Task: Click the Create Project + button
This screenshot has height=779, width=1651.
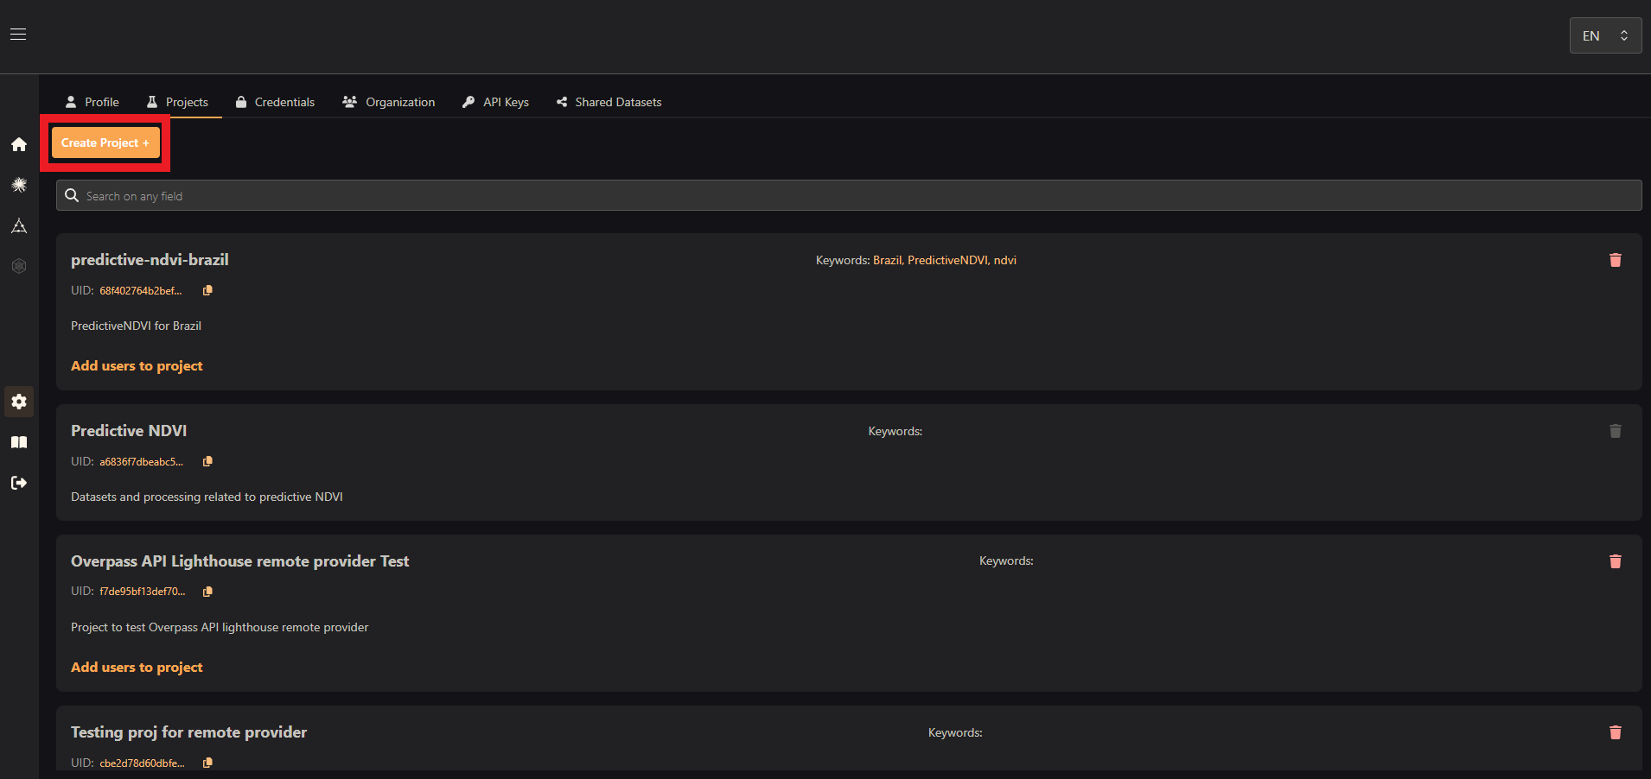Action: (x=105, y=142)
